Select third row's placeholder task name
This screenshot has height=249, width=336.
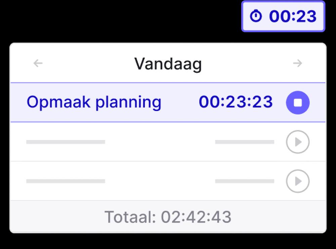66,181
